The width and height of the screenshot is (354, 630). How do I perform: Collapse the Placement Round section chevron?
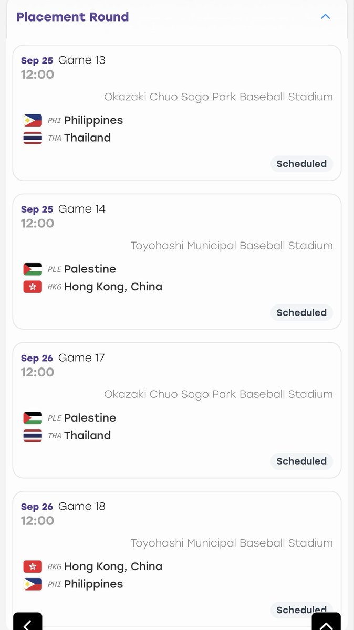(x=325, y=17)
